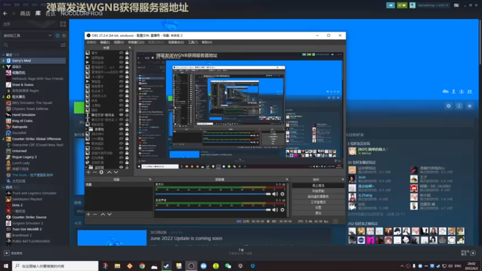Collapse the 四月 section in Steam library
This screenshot has height=271, width=482.
pos(4,187)
